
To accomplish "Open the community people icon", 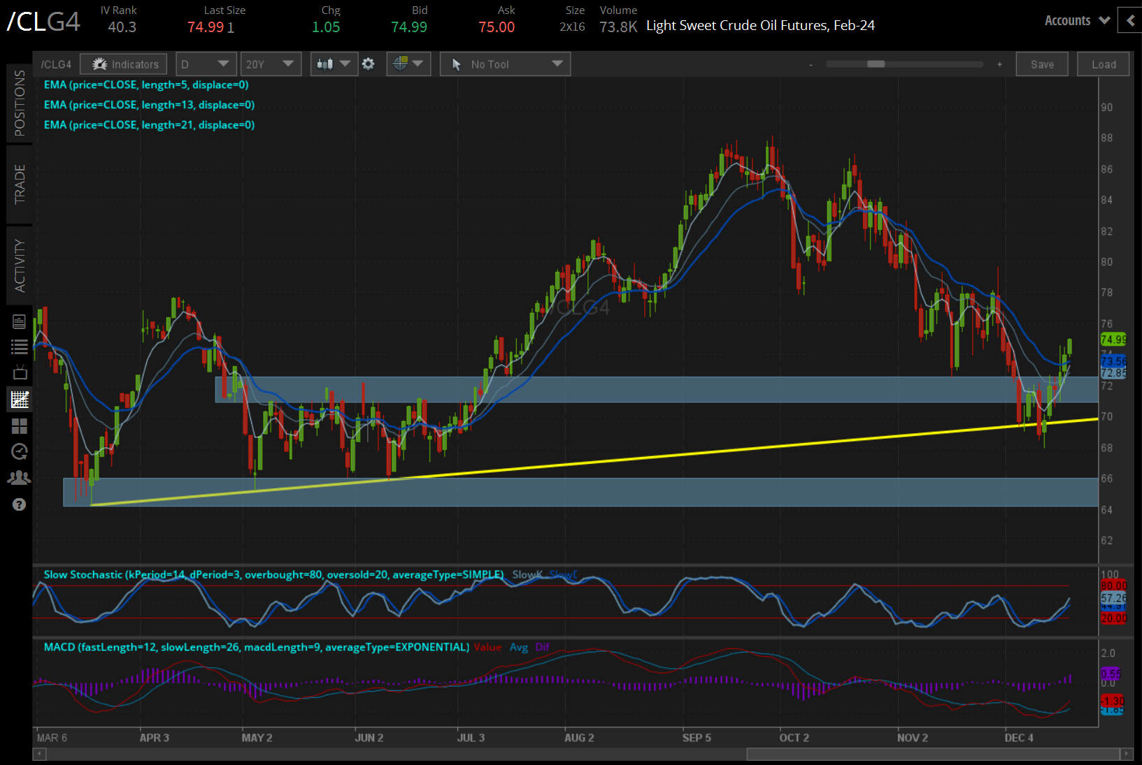I will click(x=20, y=478).
